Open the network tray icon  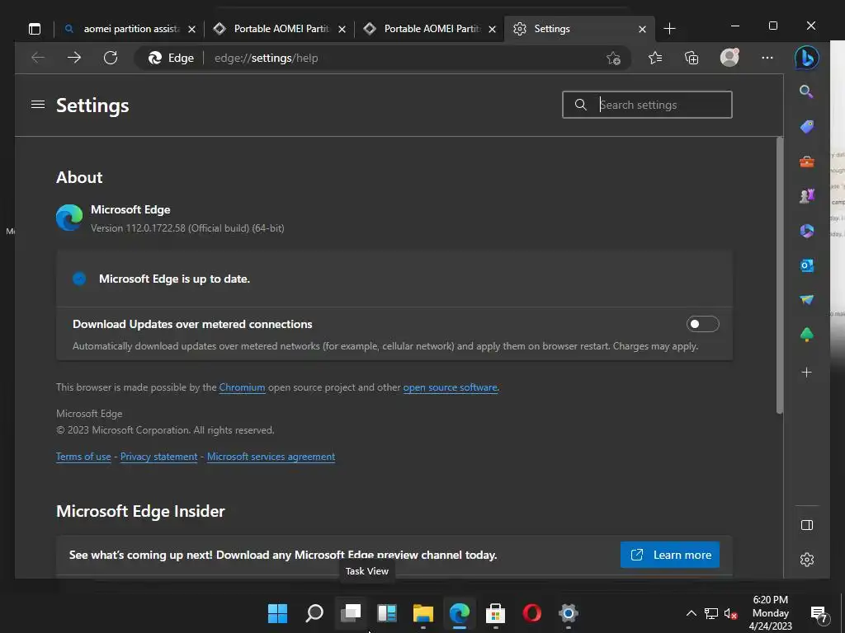(711, 613)
